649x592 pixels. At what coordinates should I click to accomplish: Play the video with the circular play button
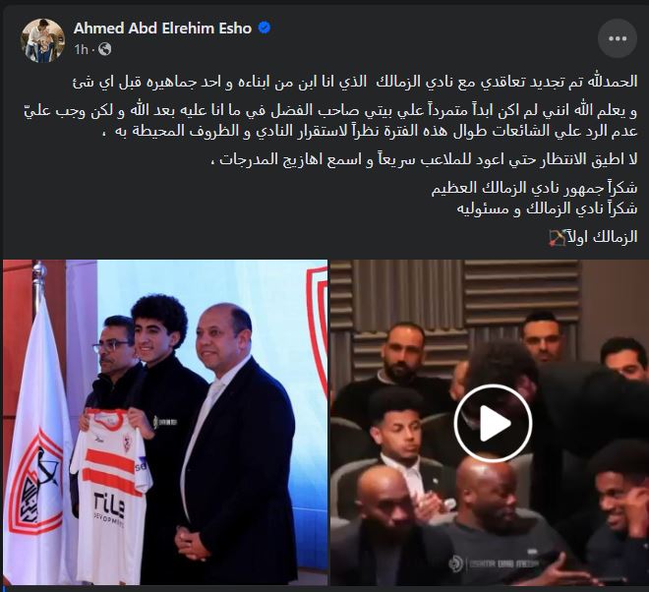tap(493, 423)
